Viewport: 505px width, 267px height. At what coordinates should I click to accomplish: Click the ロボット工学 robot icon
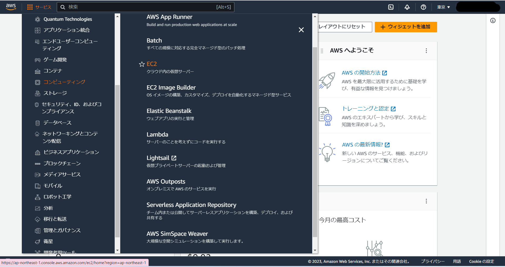(x=38, y=197)
